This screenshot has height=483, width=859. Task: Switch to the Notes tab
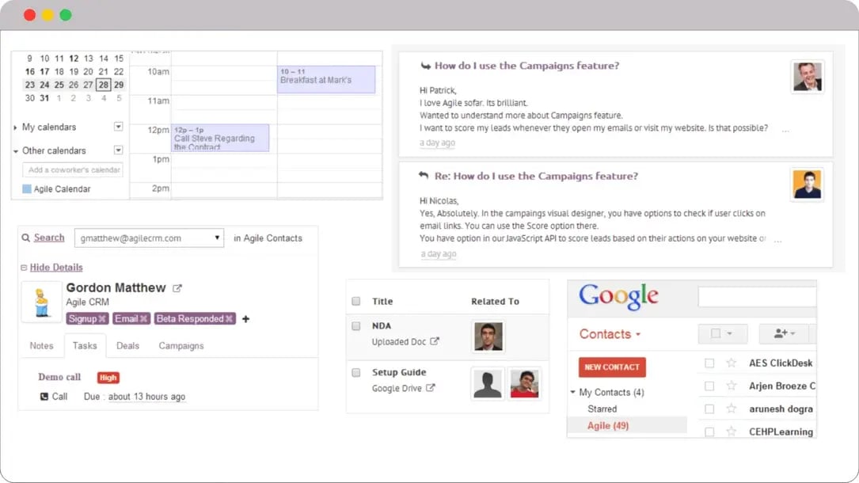tap(42, 345)
